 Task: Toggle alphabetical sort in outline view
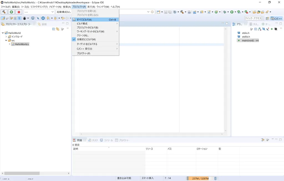coord(260,29)
